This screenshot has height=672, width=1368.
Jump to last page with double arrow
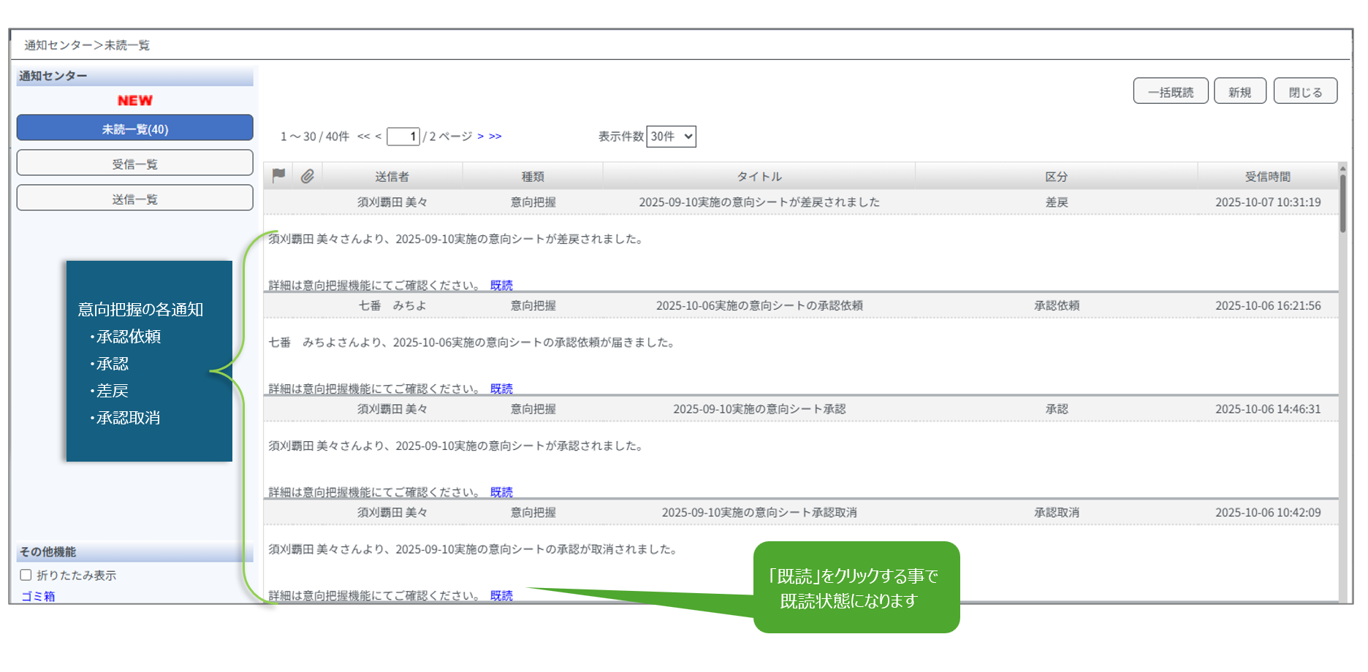(x=495, y=137)
